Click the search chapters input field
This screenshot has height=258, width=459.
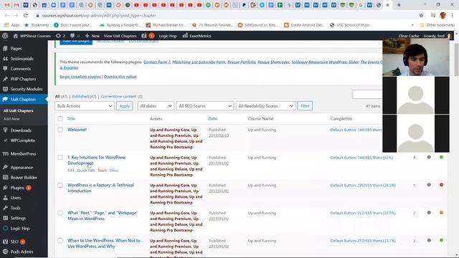pos(367,95)
